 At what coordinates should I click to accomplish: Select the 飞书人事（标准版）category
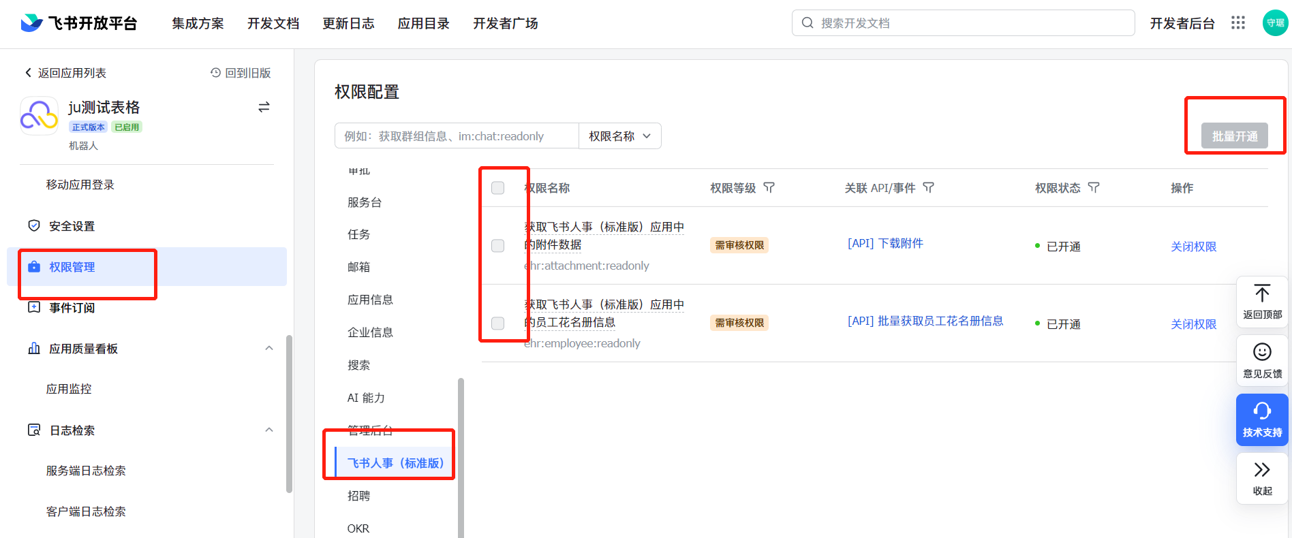click(x=395, y=463)
